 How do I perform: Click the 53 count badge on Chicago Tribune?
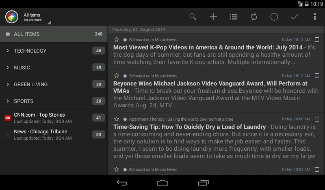tap(99, 134)
